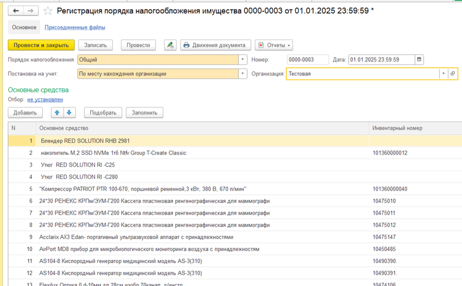
Task: Click the Подобрать button
Action: pyautogui.click(x=103, y=112)
